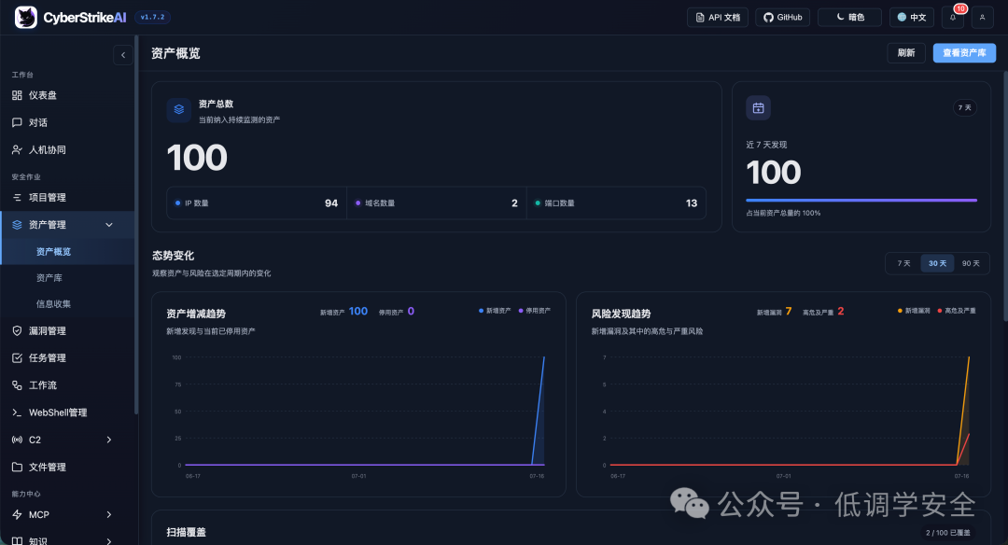Open the 中文 language dropdown
The height and width of the screenshot is (545, 1008).
pyautogui.click(x=912, y=18)
